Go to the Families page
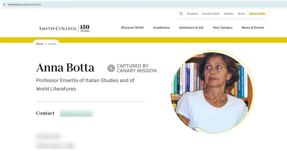Viewport: 287px width, 151px height. 229,14
